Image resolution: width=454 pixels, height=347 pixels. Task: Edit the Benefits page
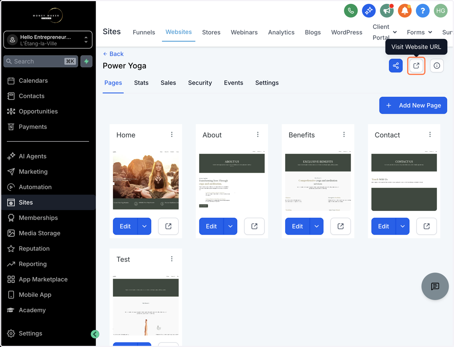click(297, 226)
